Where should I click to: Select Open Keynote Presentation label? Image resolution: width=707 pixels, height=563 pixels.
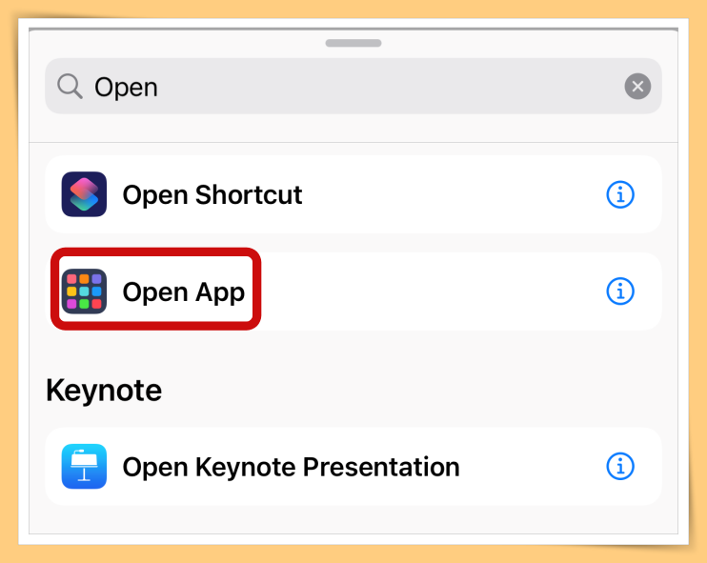pos(292,467)
